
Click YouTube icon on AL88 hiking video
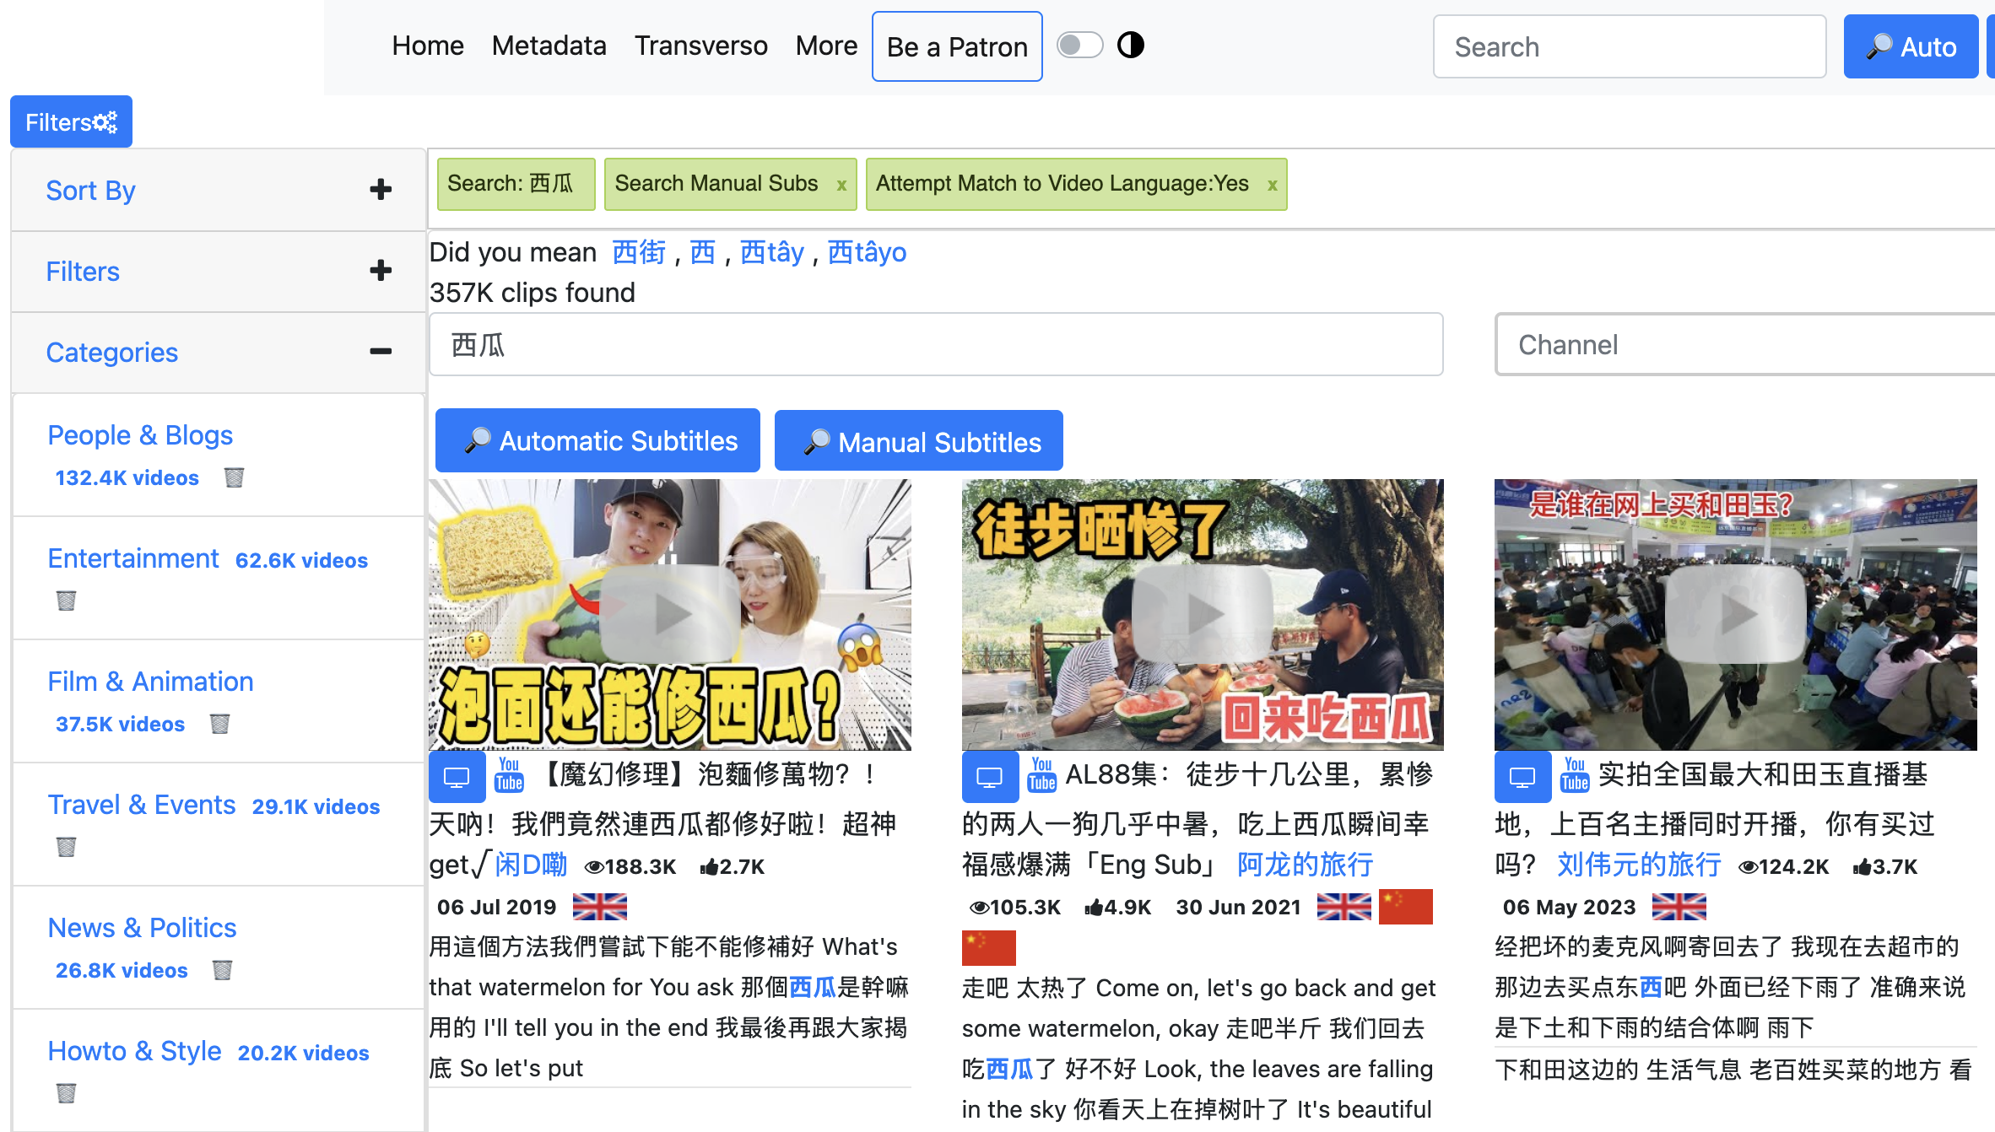(1041, 774)
